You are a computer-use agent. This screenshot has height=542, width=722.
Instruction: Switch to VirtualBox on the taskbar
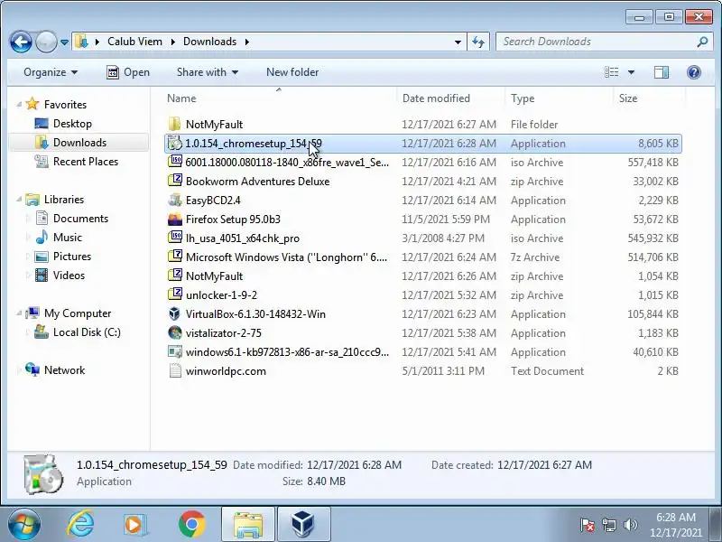tap(303, 525)
